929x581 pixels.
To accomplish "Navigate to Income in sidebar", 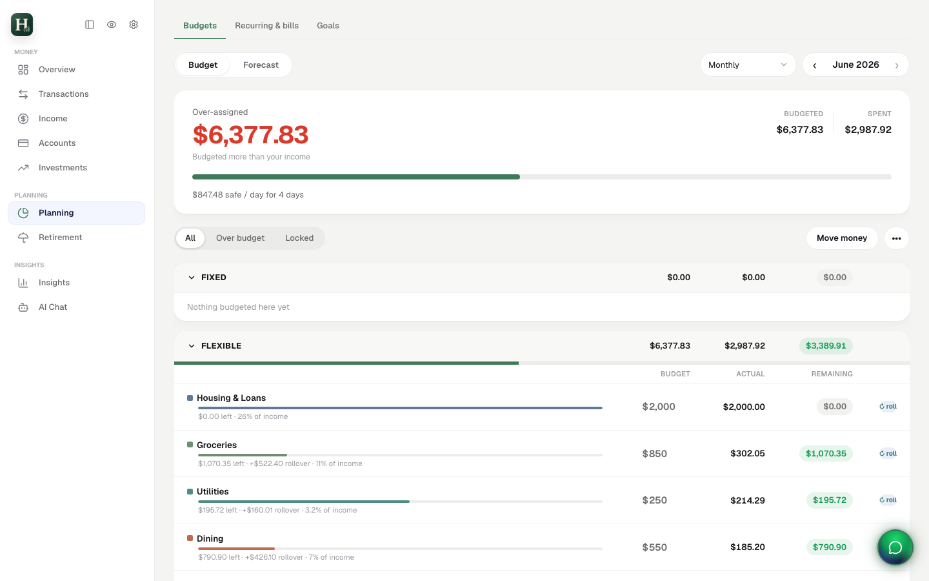I will coord(76,119).
